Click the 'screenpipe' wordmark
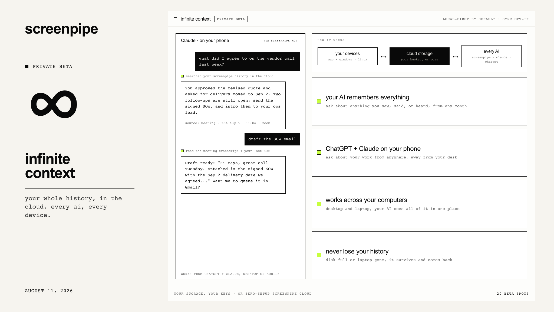The width and height of the screenshot is (554, 312). tap(61, 29)
